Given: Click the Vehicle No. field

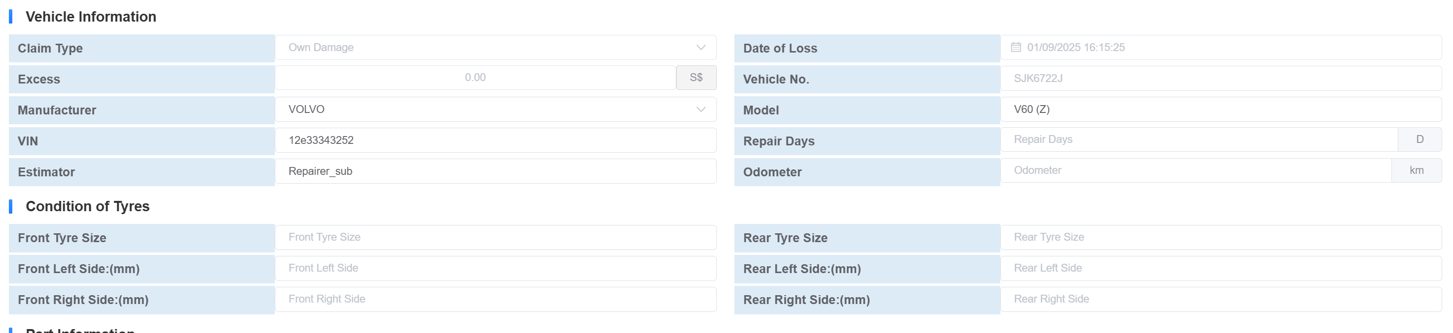Looking at the screenshot, I should click(x=1221, y=78).
